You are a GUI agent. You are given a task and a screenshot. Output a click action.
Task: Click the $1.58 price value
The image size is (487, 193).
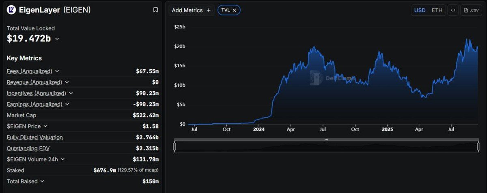[x=151, y=127]
